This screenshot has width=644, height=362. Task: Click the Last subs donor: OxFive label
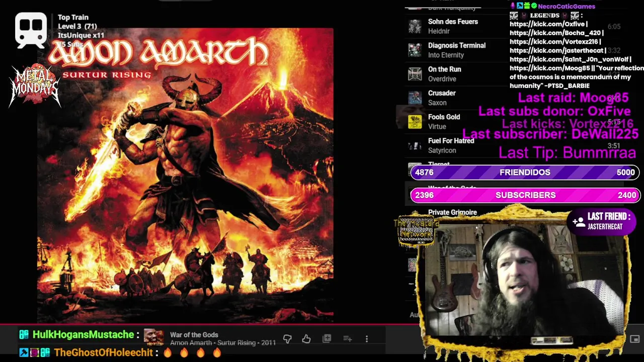[554, 111]
